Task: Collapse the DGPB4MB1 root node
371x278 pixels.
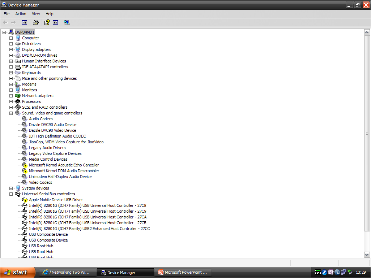Action: [4, 32]
